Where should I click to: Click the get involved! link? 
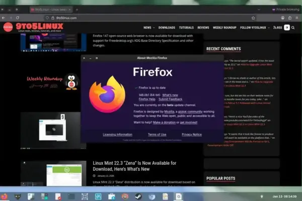click(189, 122)
